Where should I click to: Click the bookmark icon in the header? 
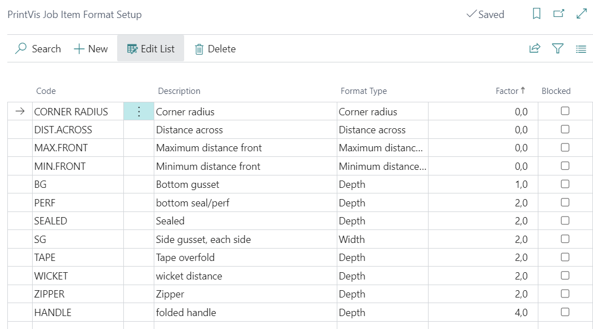pyautogui.click(x=536, y=14)
